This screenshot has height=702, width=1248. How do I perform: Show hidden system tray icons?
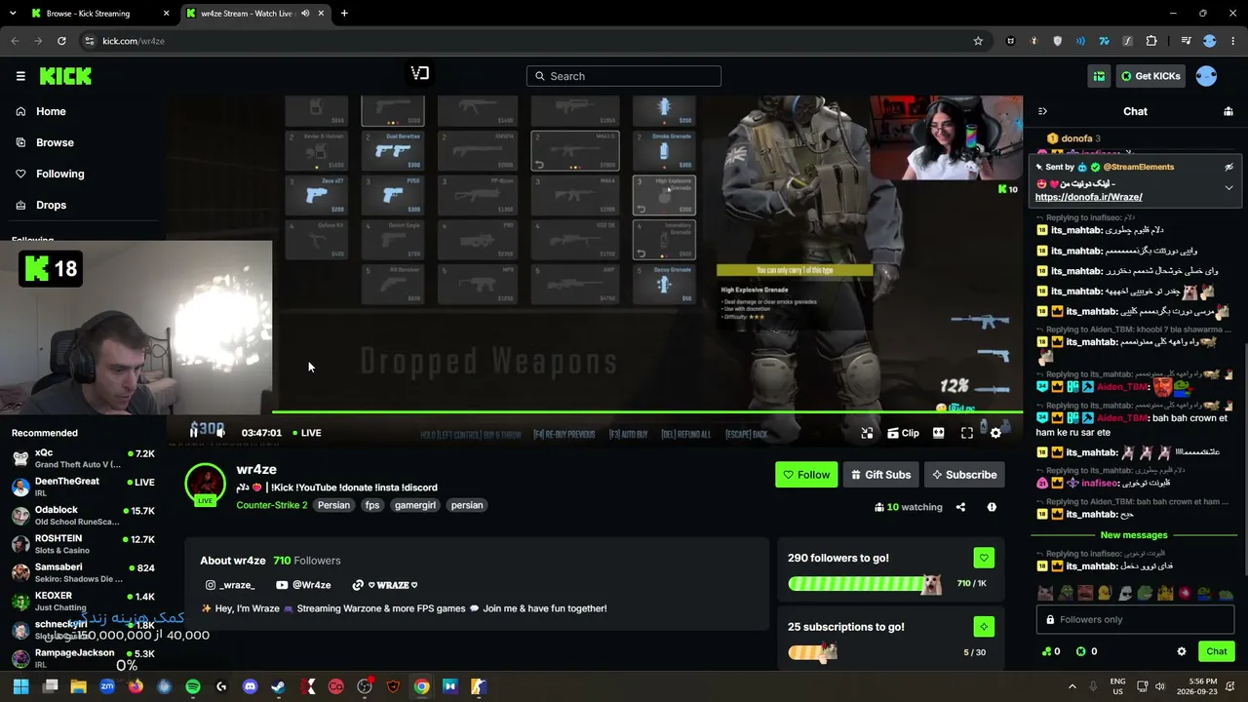tap(1072, 686)
